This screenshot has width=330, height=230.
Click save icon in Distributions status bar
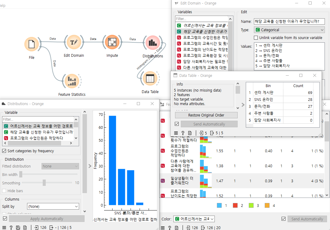(18, 227)
